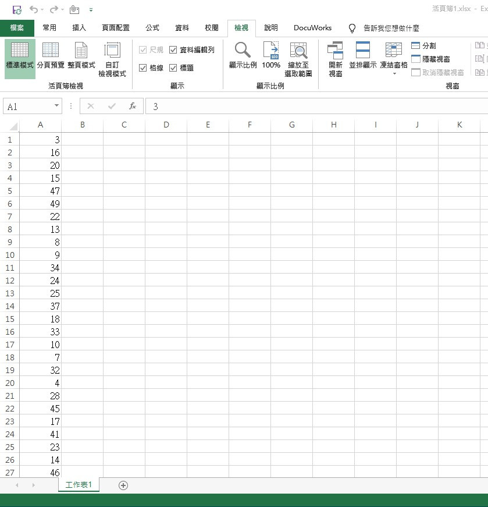Click the touch/mouse mode icon
The width and height of the screenshot is (488, 507).
(74, 10)
